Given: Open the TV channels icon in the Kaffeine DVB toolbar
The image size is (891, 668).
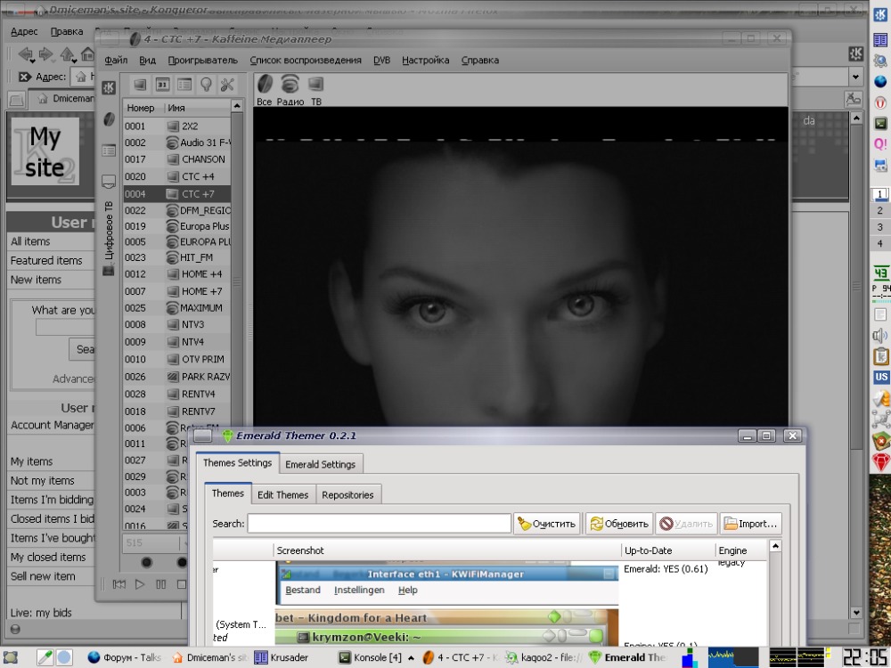Looking at the screenshot, I should pyautogui.click(x=139, y=86).
